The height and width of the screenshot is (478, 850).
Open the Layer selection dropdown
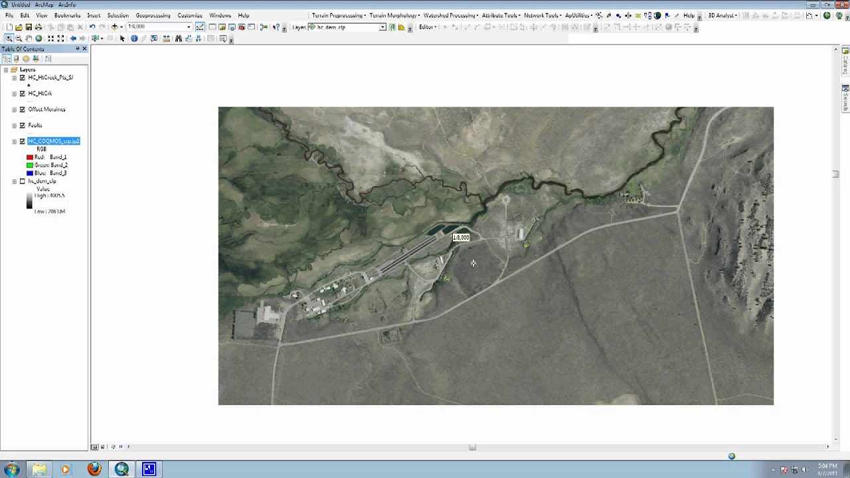click(x=382, y=27)
